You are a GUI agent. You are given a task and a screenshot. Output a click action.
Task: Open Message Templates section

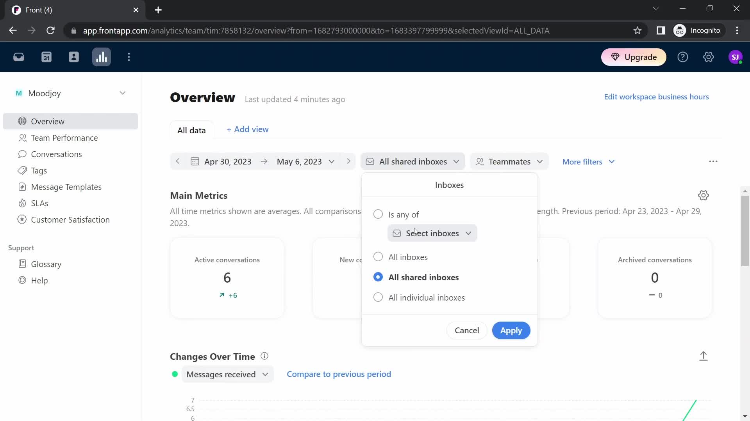[x=66, y=187]
